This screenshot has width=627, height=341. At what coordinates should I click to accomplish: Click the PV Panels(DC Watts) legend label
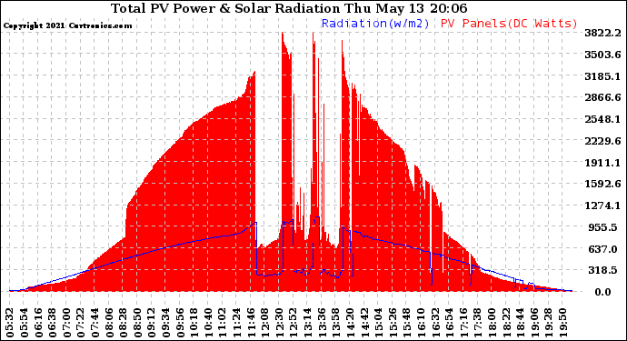coord(509,24)
